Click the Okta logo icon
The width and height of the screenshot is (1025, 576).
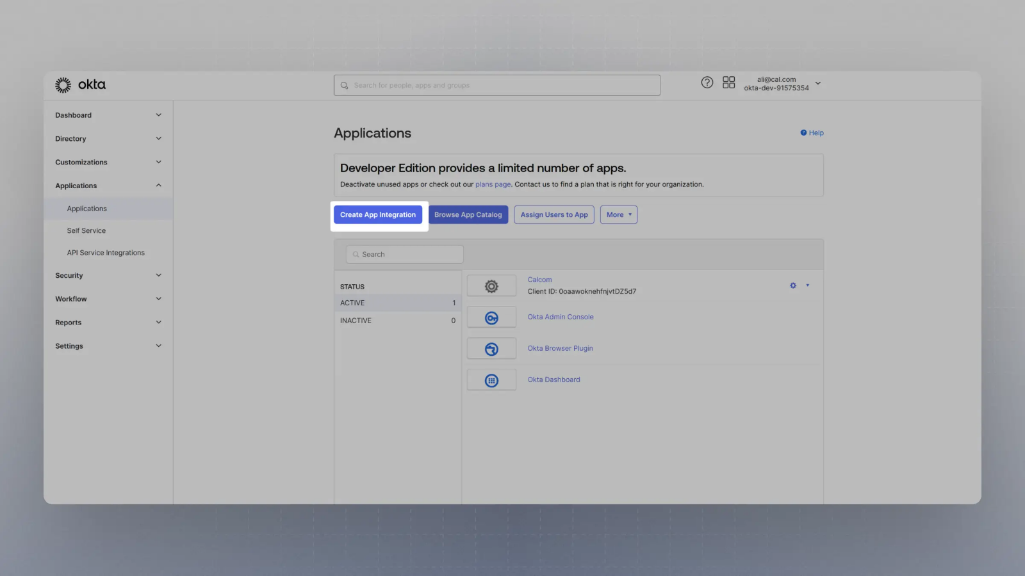tap(63, 85)
